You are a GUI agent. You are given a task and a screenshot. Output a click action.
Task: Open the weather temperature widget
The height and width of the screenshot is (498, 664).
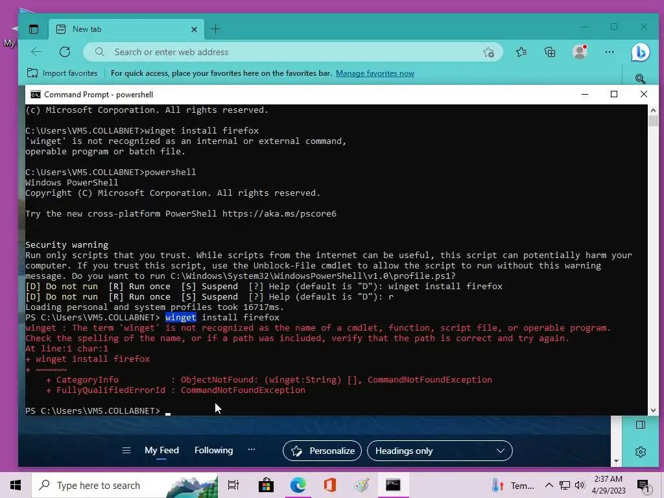pos(514,485)
